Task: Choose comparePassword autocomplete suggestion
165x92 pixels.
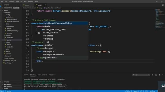Action: coord(65,54)
